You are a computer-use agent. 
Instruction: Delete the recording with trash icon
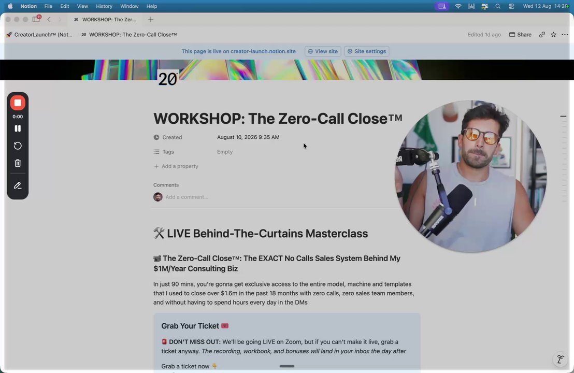(18, 163)
